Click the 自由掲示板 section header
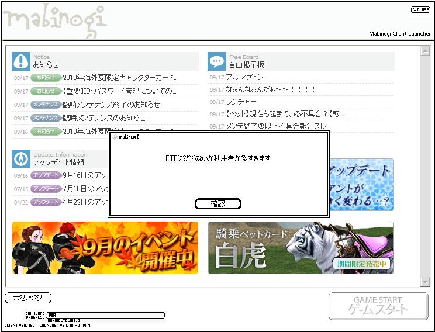Viewport: 435px width, 332px height. [301, 61]
